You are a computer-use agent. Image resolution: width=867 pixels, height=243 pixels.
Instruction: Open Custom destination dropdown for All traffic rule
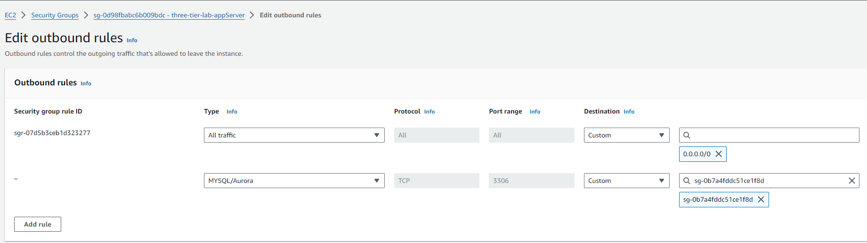[626, 135]
